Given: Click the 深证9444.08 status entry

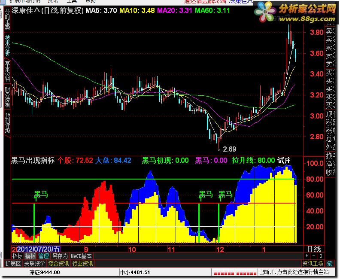Looking at the screenshot, I should pyautogui.click(x=45, y=272).
